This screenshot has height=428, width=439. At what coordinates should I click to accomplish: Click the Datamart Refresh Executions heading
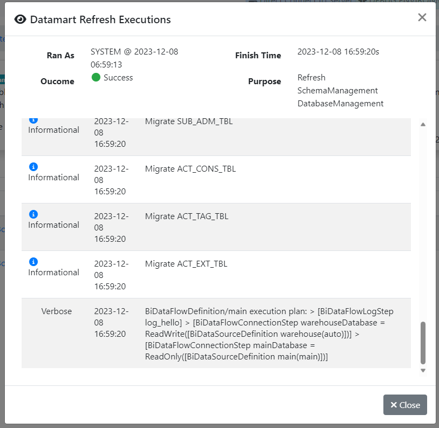[100, 20]
